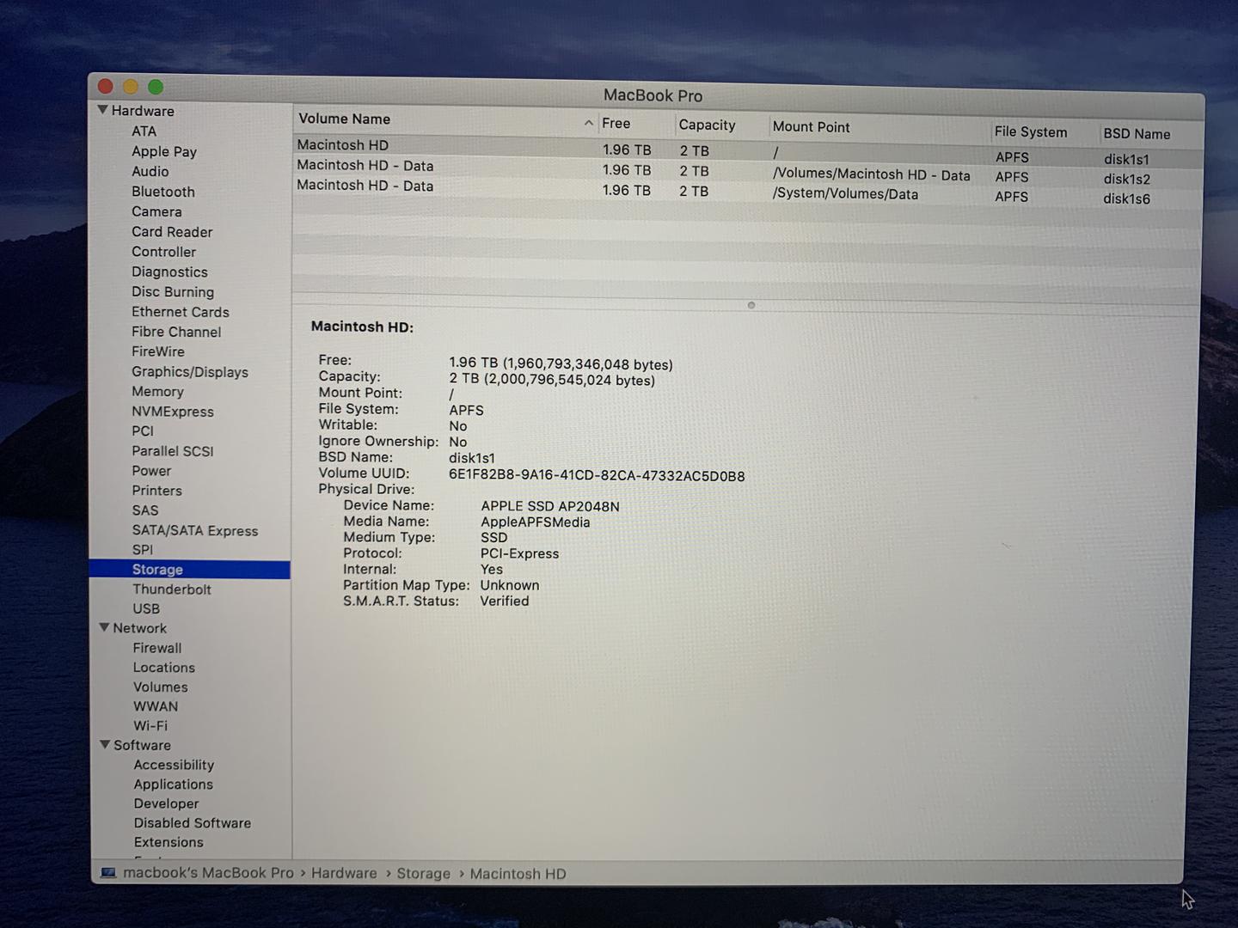Click the S.M.A.R.T. Status Verified value
This screenshot has height=928, width=1238.
(x=505, y=601)
